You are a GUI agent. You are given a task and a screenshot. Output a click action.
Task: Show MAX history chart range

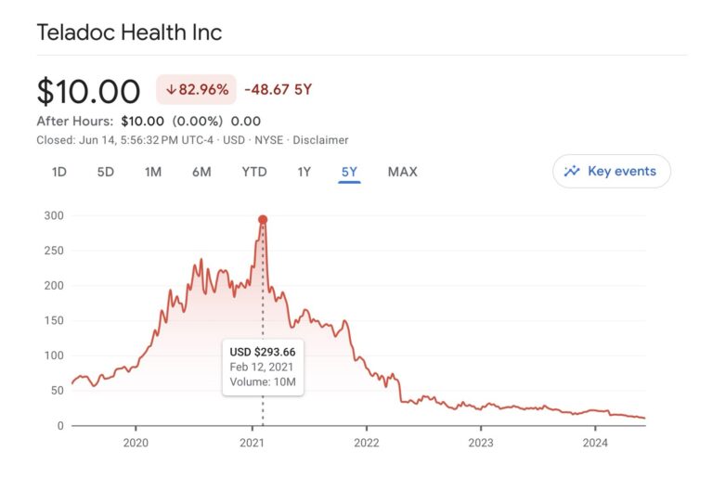click(402, 172)
